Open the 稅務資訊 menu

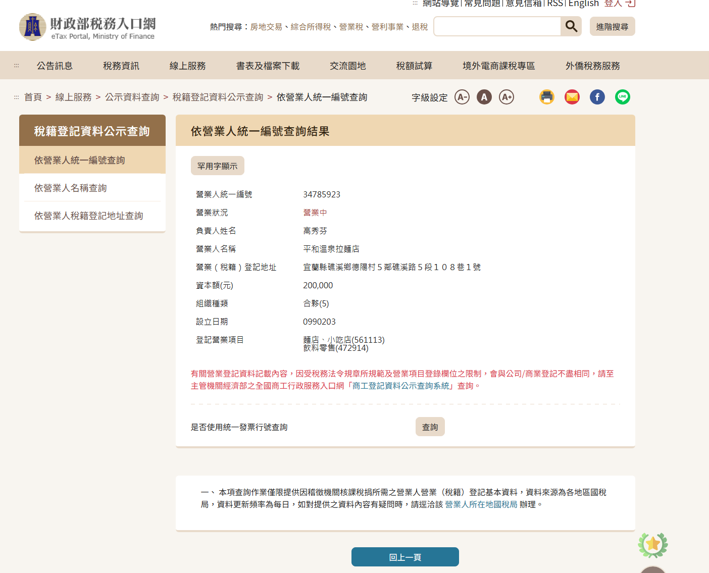point(121,66)
